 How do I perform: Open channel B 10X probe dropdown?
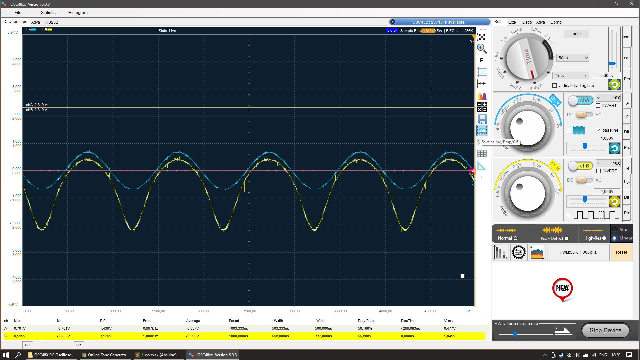click(x=608, y=163)
